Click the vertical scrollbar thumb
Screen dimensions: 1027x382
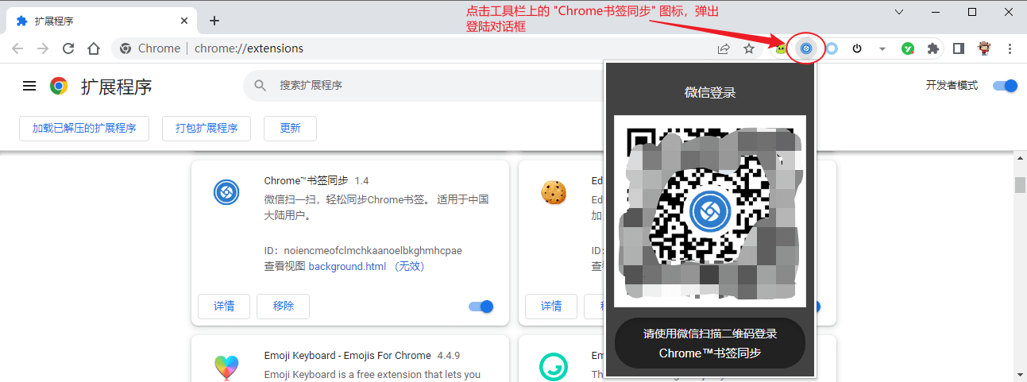pyautogui.click(x=1020, y=185)
